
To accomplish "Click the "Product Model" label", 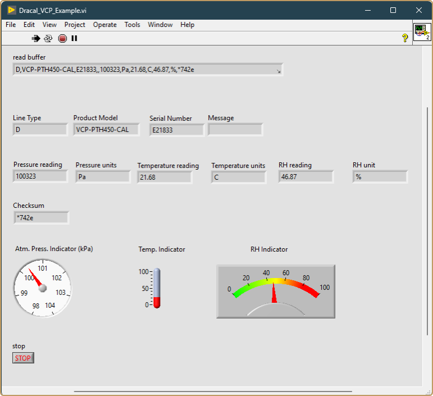I will tap(95, 118).
